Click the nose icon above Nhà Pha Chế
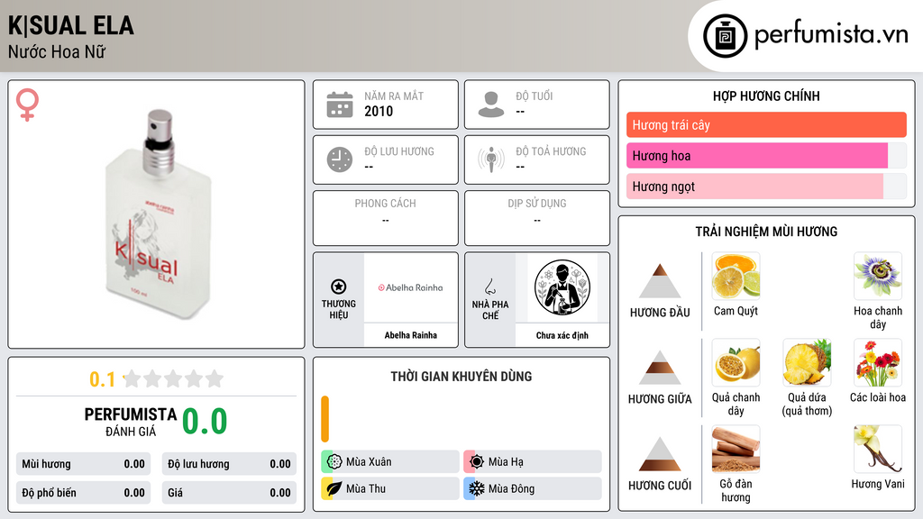The width and height of the screenshot is (923, 519). tap(489, 287)
